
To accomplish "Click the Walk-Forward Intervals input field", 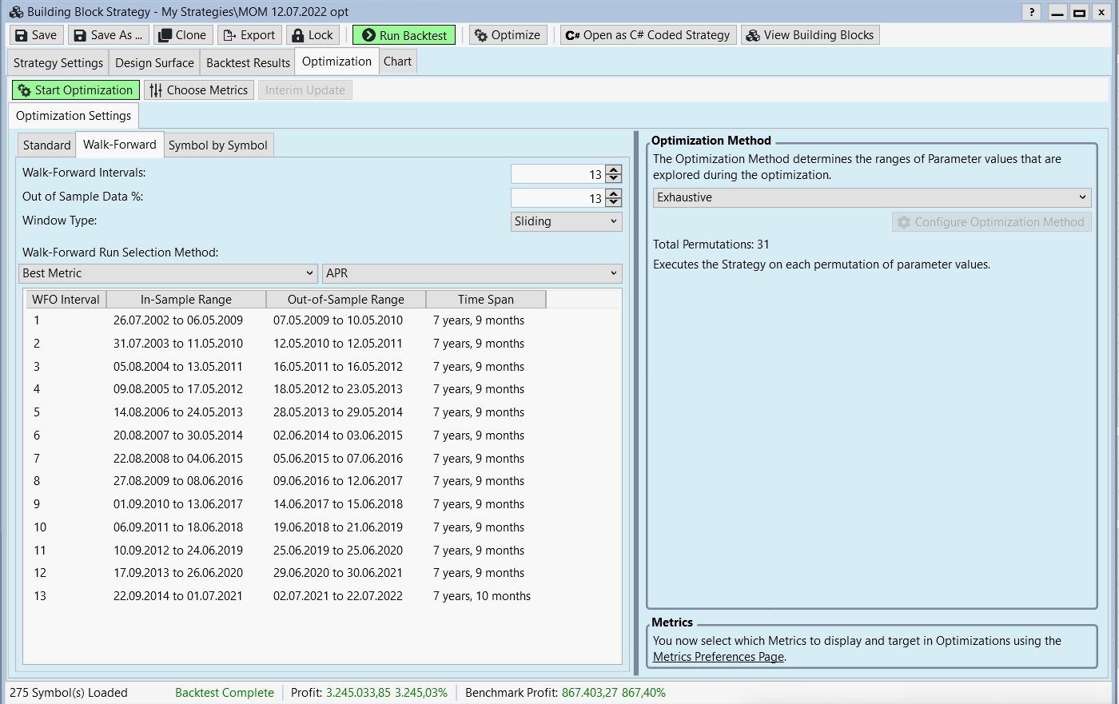I will point(557,174).
